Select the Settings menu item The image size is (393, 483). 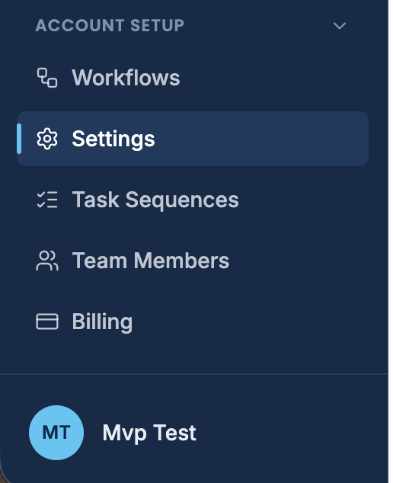point(193,139)
